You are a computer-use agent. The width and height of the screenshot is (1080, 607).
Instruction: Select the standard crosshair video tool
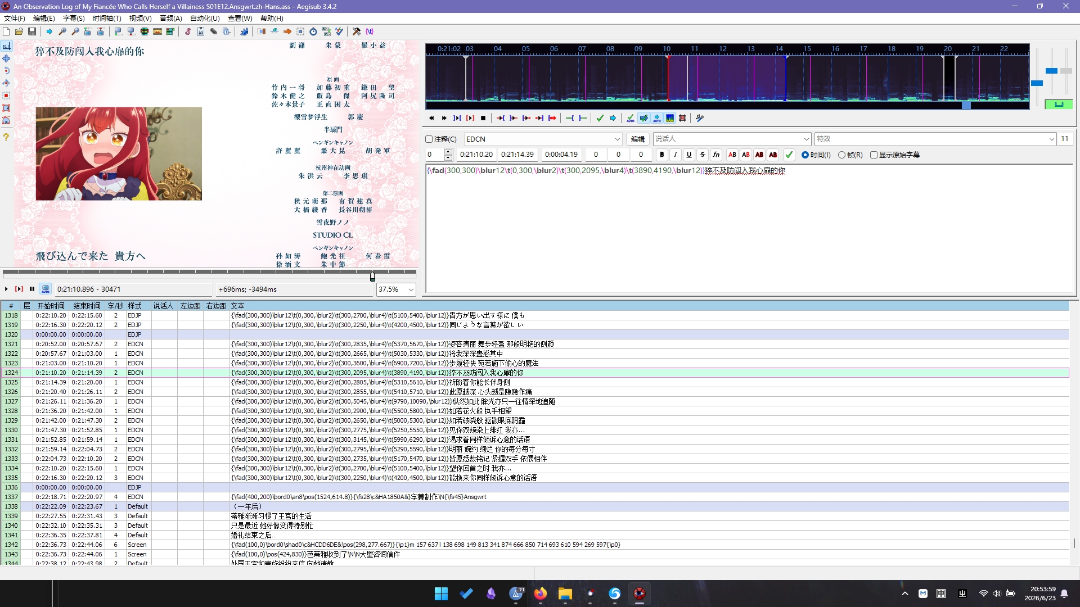(6, 46)
